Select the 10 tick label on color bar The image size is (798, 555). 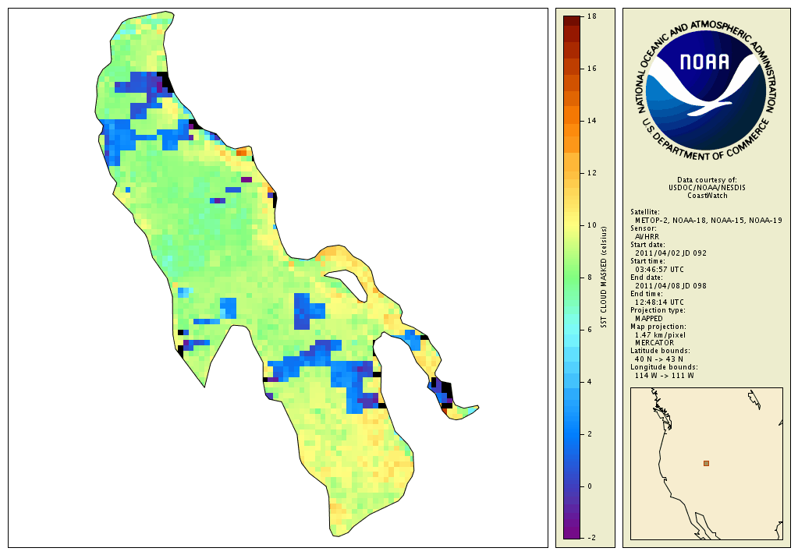pyautogui.click(x=591, y=225)
